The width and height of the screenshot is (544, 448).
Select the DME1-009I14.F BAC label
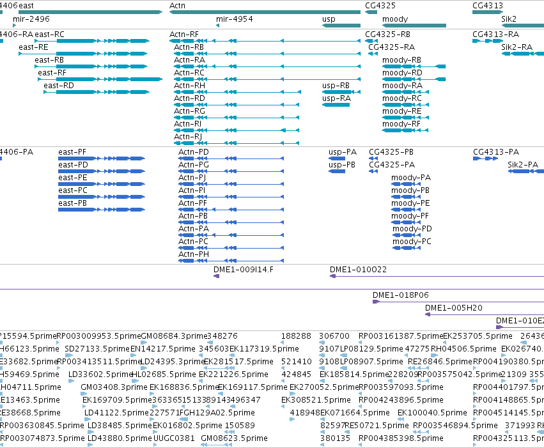(244, 270)
